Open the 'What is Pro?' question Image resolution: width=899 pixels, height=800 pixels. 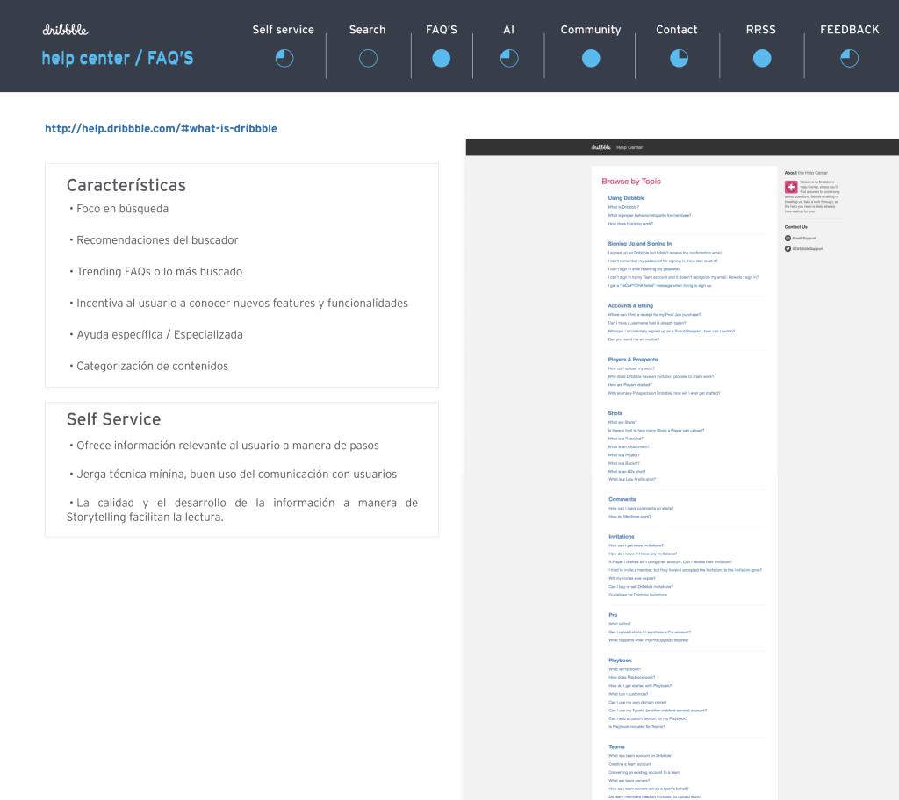point(619,624)
